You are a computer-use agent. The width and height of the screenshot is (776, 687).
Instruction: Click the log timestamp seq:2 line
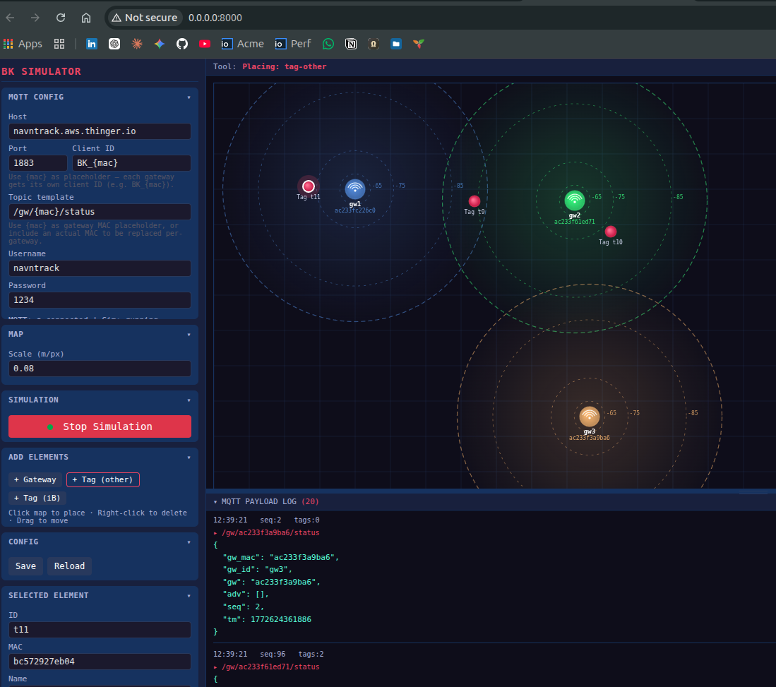pyautogui.click(x=266, y=520)
